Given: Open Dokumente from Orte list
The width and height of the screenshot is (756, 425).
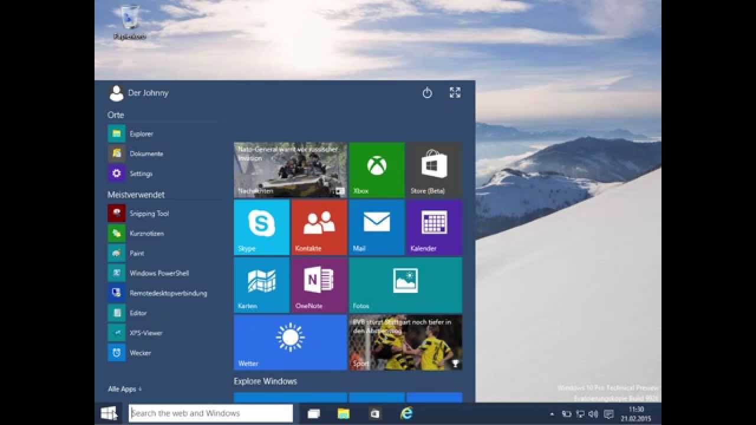Looking at the screenshot, I should point(136,153).
